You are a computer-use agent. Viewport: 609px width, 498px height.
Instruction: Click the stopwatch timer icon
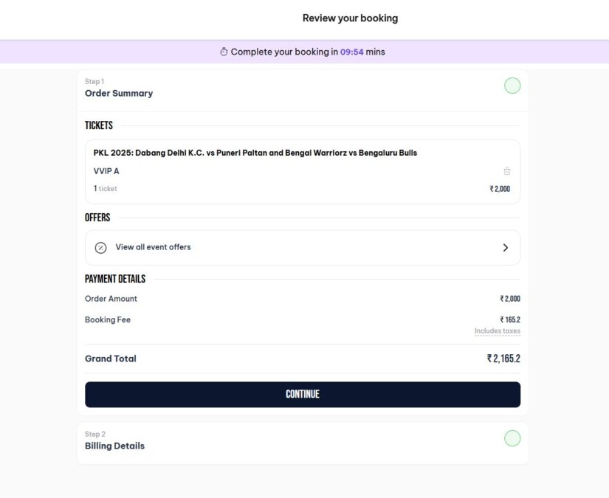[224, 52]
